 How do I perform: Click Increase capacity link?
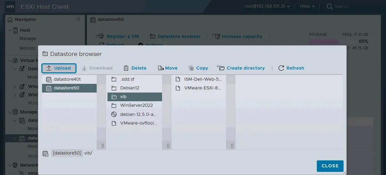[242, 37]
